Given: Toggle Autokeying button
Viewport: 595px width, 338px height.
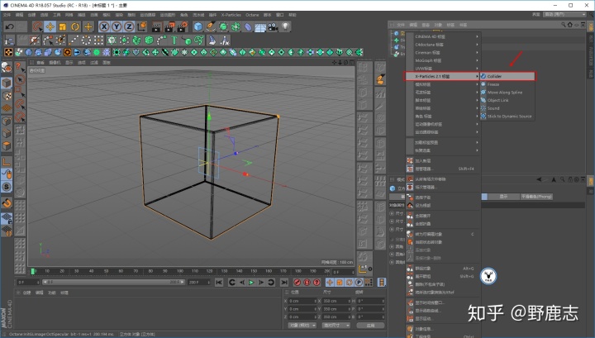Looking at the screenshot, I should pos(307,283).
